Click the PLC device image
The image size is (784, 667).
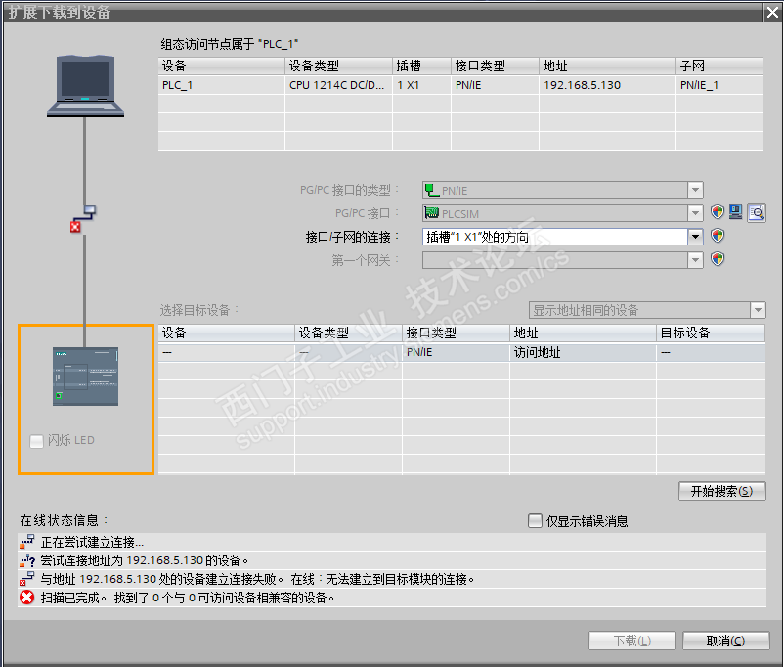click(x=85, y=377)
